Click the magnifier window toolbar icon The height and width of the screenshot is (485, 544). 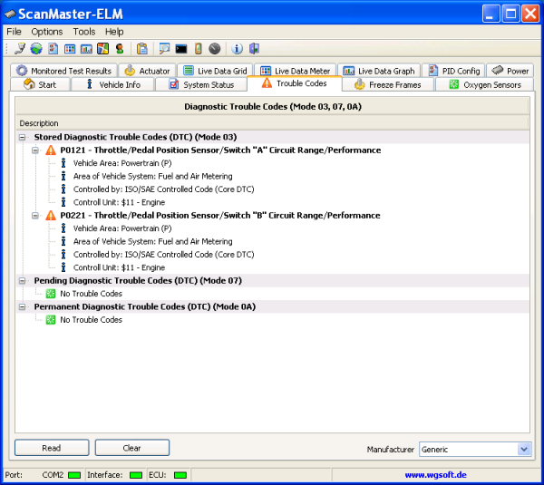coord(164,49)
